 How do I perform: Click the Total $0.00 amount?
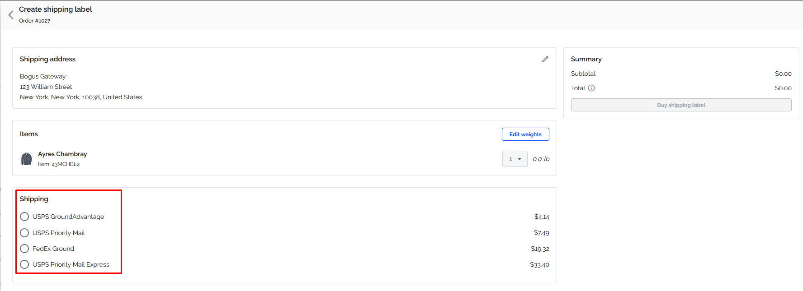coord(783,88)
